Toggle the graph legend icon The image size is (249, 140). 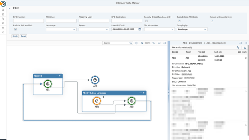tap(136, 43)
